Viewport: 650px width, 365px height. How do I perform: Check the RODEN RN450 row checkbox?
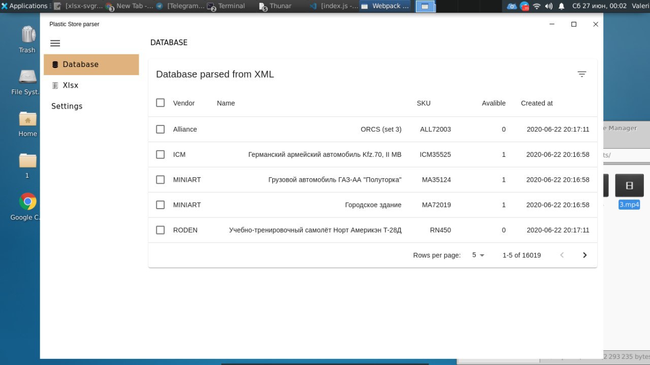tap(160, 230)
